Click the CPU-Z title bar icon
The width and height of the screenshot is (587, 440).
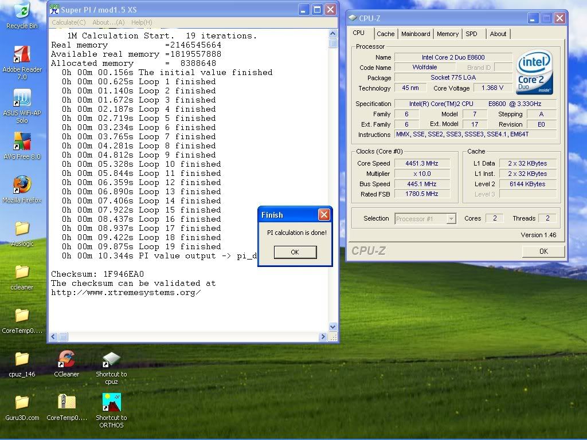[353, 18]
